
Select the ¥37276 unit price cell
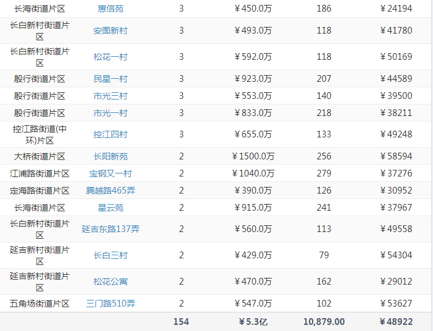tap(396, 173)
